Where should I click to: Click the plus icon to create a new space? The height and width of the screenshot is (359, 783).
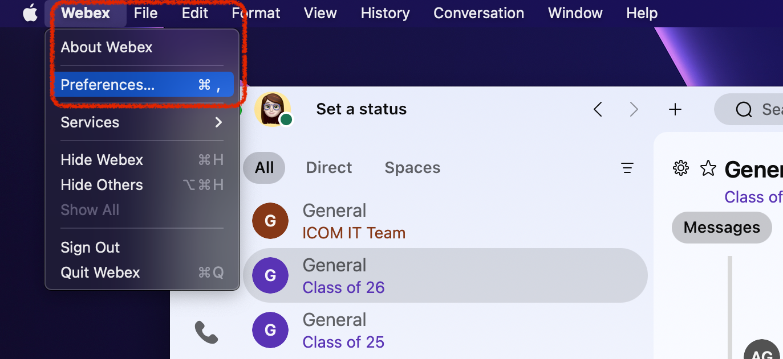click(x=675, y=109)
